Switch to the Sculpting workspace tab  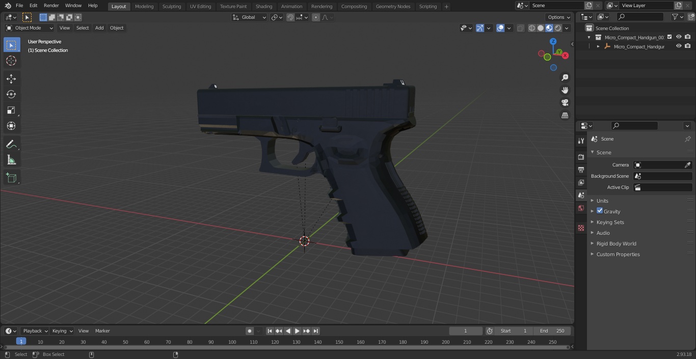(x=172, y=6)
